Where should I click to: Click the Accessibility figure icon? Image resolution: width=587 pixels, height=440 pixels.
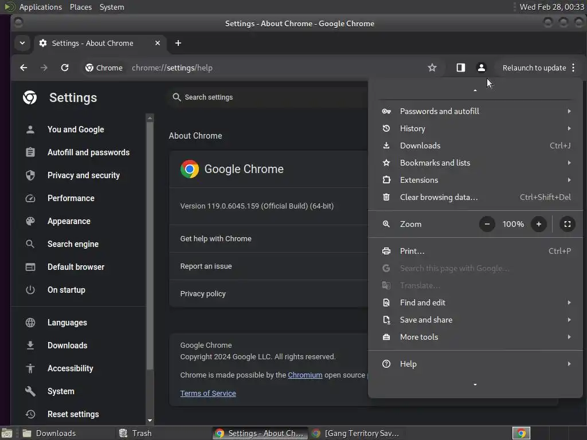pos(30,368)
